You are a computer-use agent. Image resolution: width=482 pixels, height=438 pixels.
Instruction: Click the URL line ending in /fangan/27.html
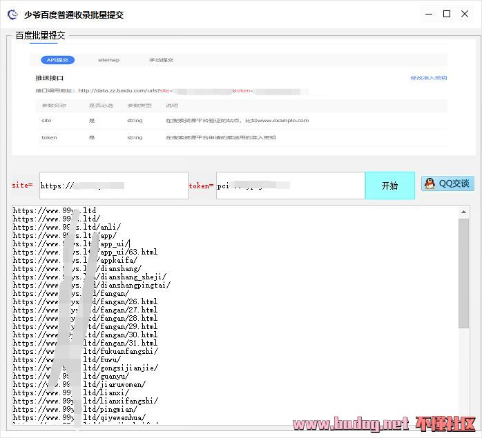tap(85, 310)
